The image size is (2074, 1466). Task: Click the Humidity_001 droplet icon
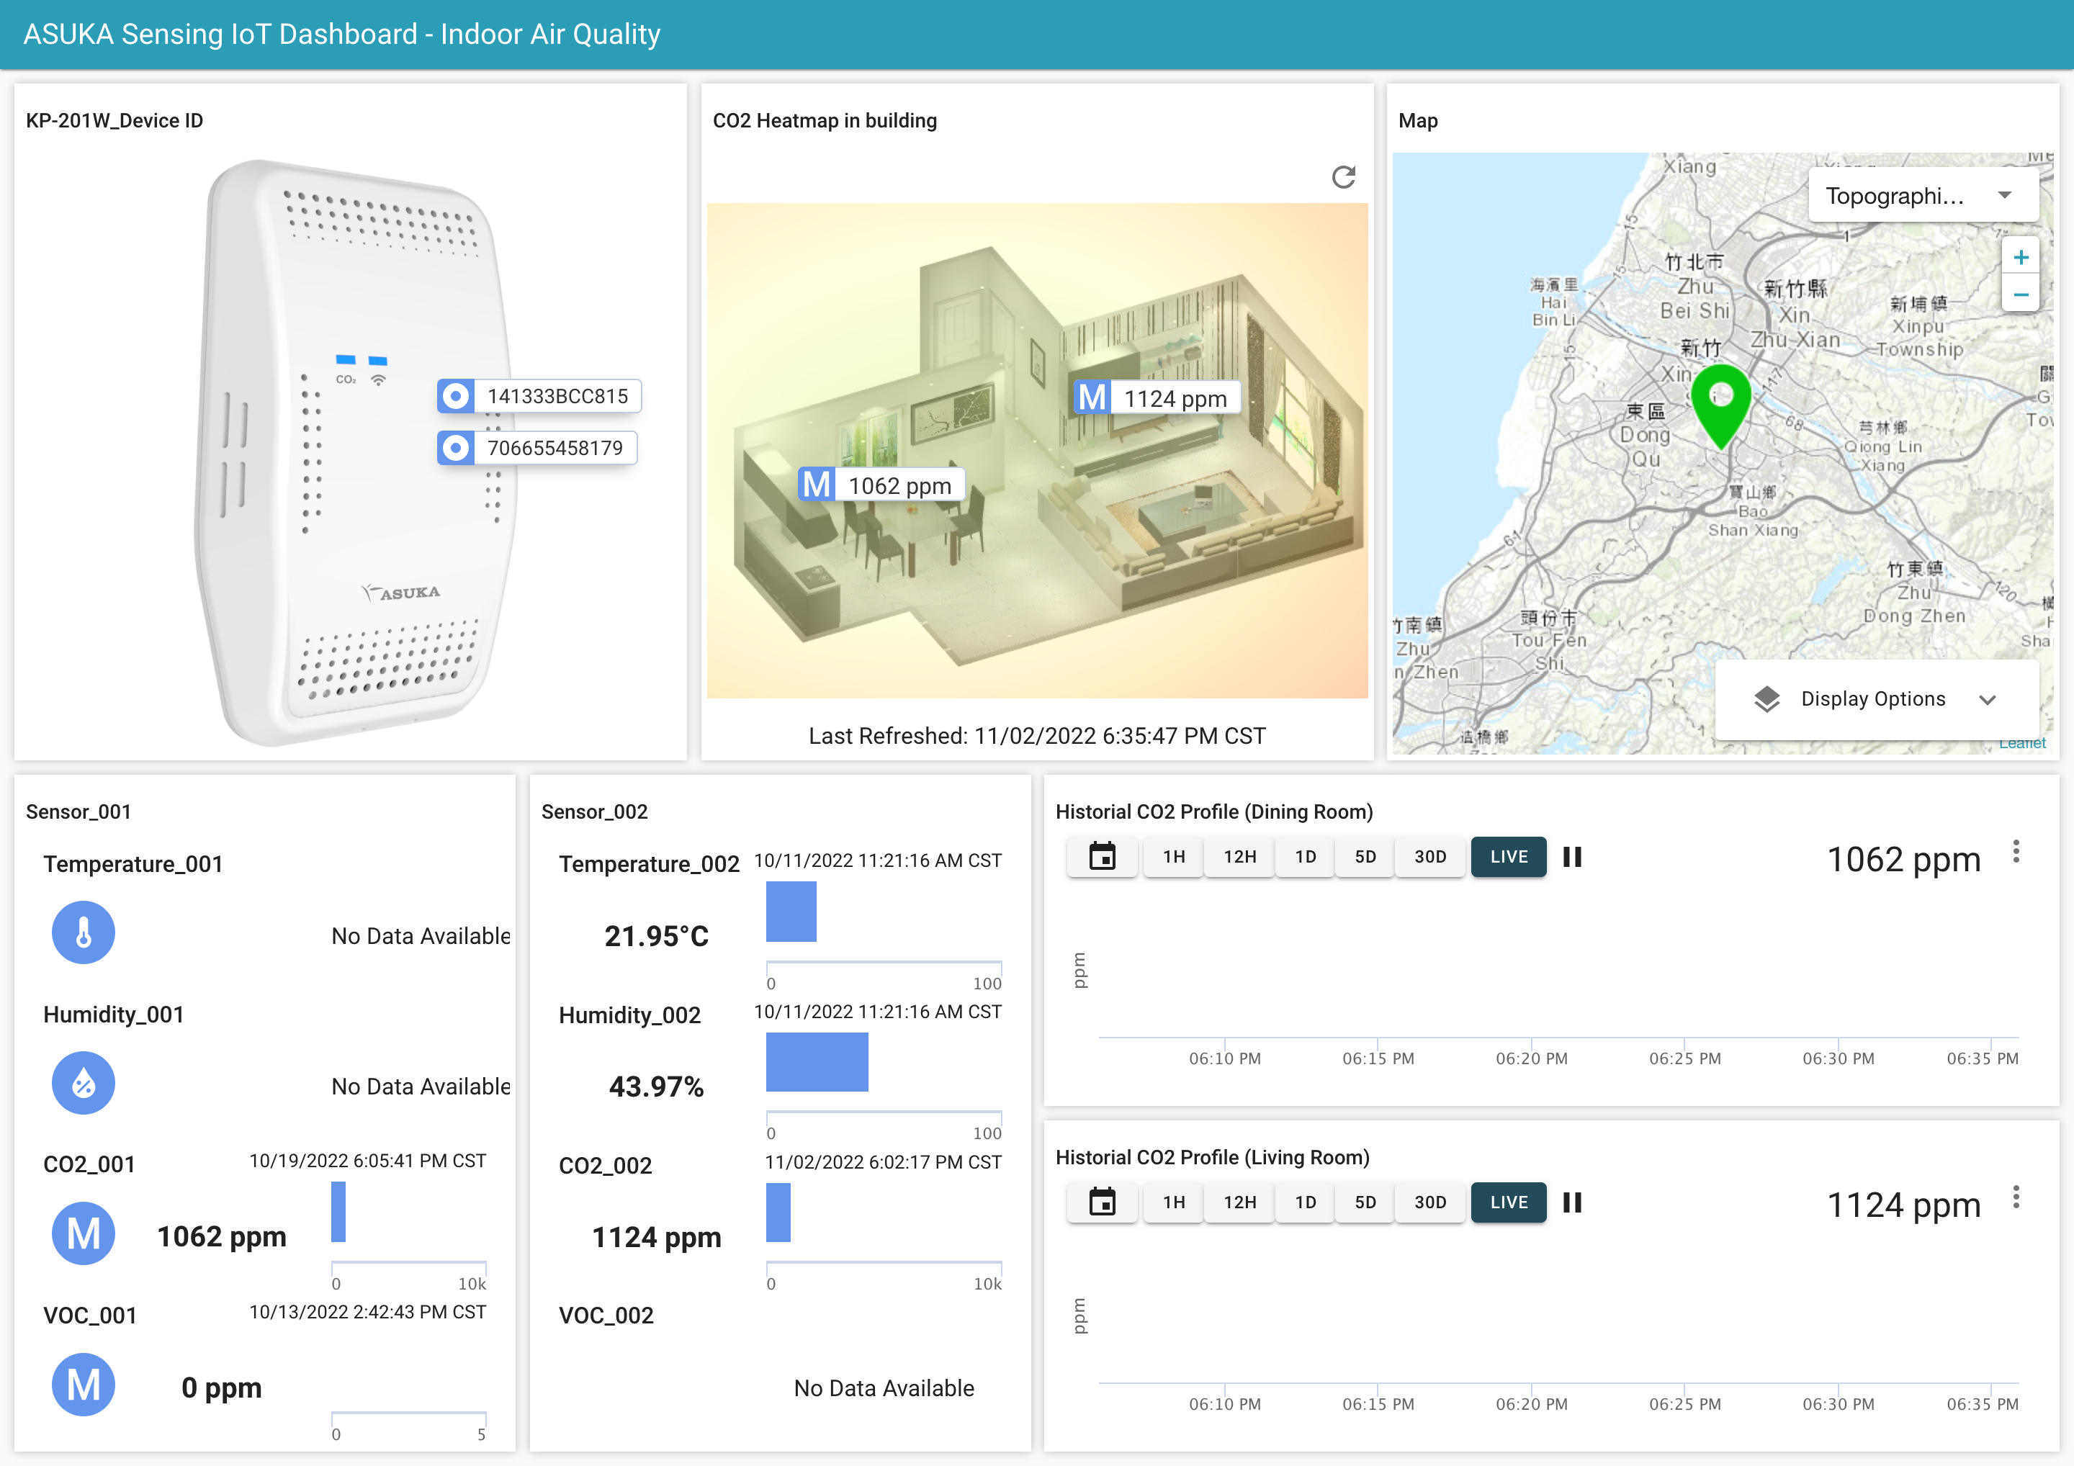tap(83, 1082)
